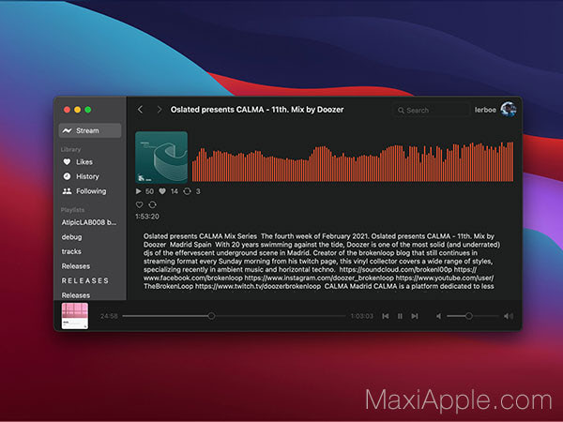The width and height of the screenshot is (563, 422).
Task: Click the low volume speaker icon
Action: click(438, 316)
